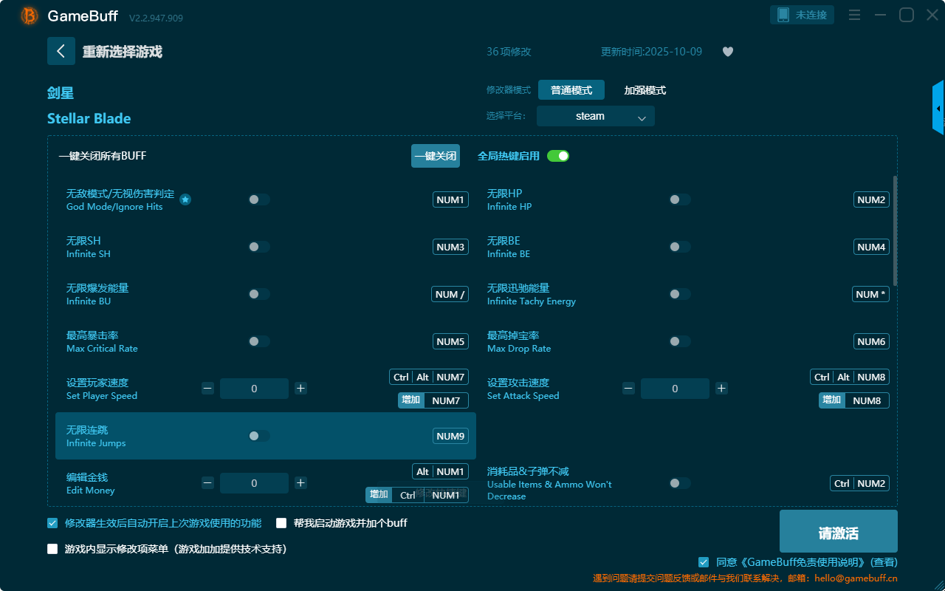
Task: Enable the Max Critical Rate switch
Action: click(x=258, y=341)
